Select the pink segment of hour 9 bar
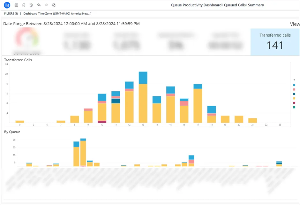 [x=88, y=110]
